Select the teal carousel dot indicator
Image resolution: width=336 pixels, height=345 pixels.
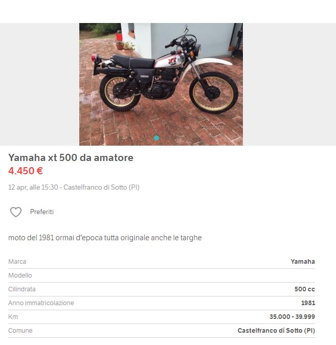point(156,138)
